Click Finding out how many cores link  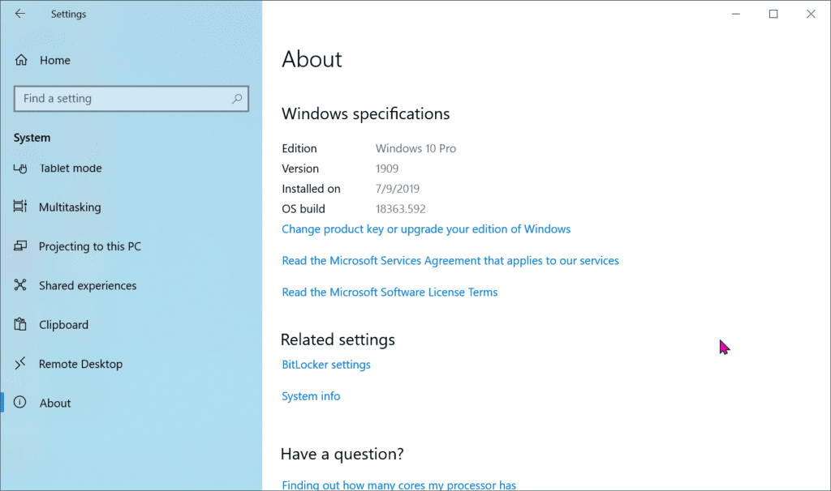pos(398,485)
